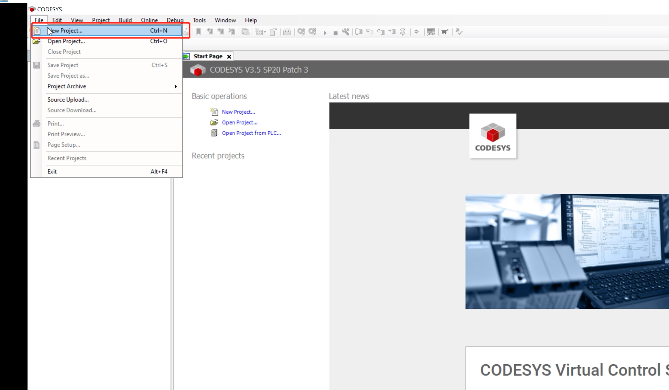This screenshot has height=390, width=669.
Task: Click the Step Out toolbar icon
Action: [x=381, y=32]
